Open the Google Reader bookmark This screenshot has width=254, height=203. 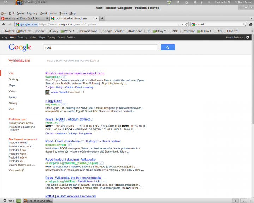[111, 31]
